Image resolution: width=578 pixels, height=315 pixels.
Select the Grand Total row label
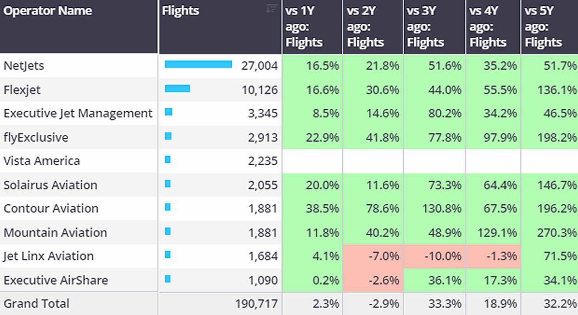[37, 304]
